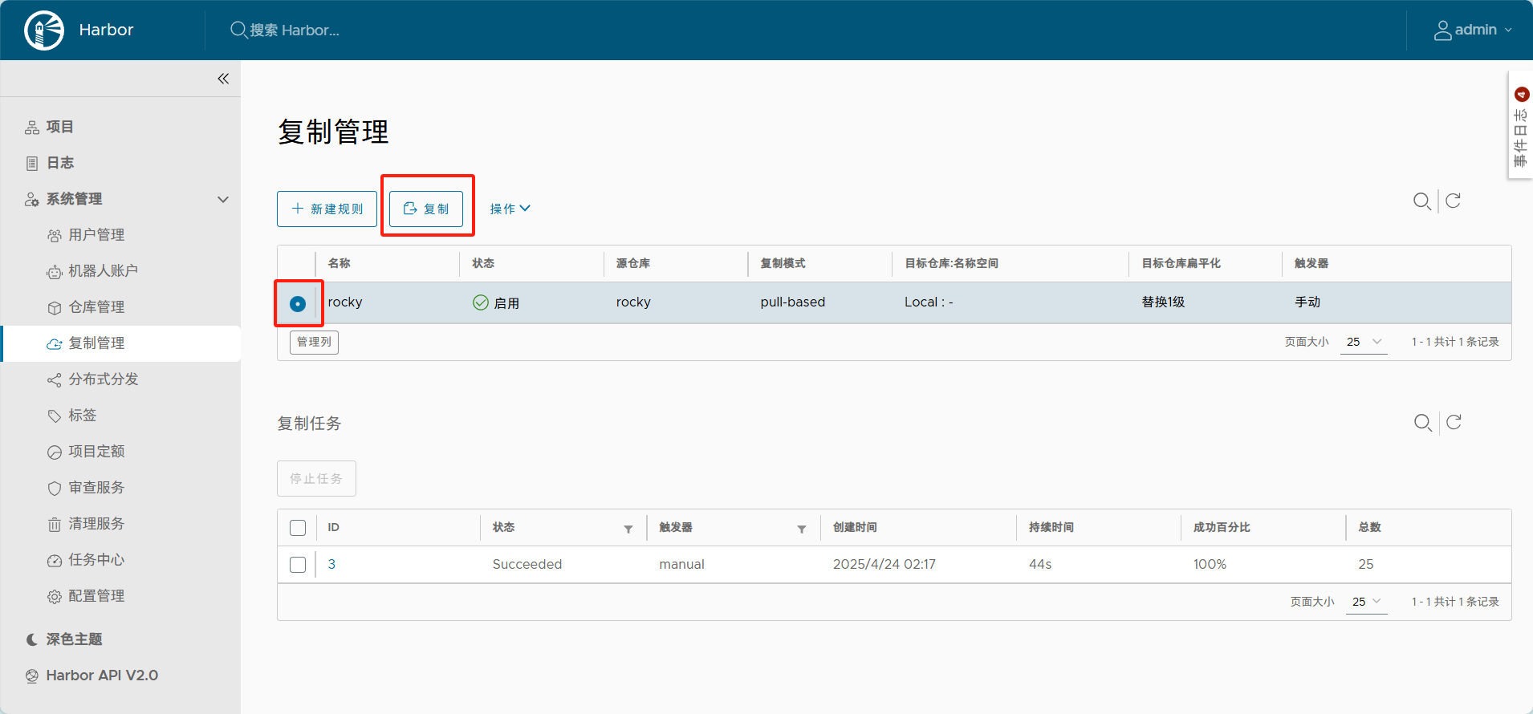Click the Harbor lighthouse logo
The image size is (1533, 714).
[x=44, y=30]
